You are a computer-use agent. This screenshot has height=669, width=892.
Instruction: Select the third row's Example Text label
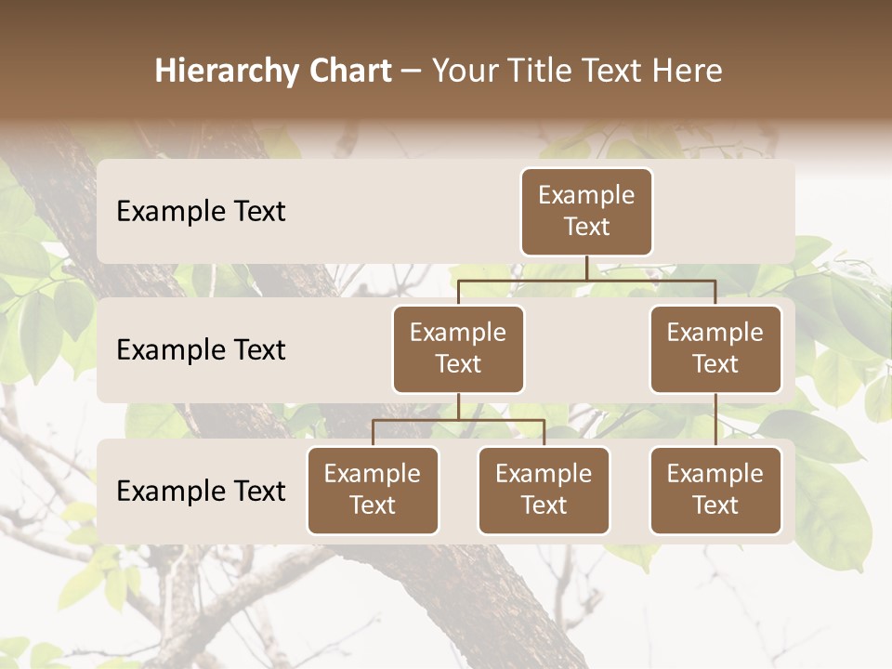[201, 491]
